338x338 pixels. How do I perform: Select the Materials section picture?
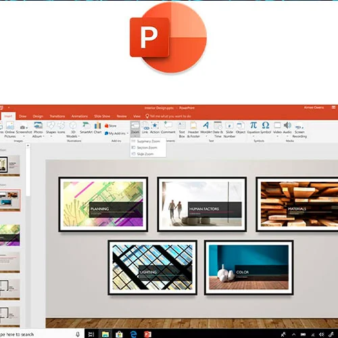tap(297, 204)
